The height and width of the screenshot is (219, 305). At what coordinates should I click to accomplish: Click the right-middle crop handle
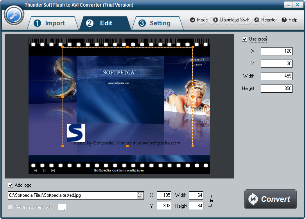point(193,97)
